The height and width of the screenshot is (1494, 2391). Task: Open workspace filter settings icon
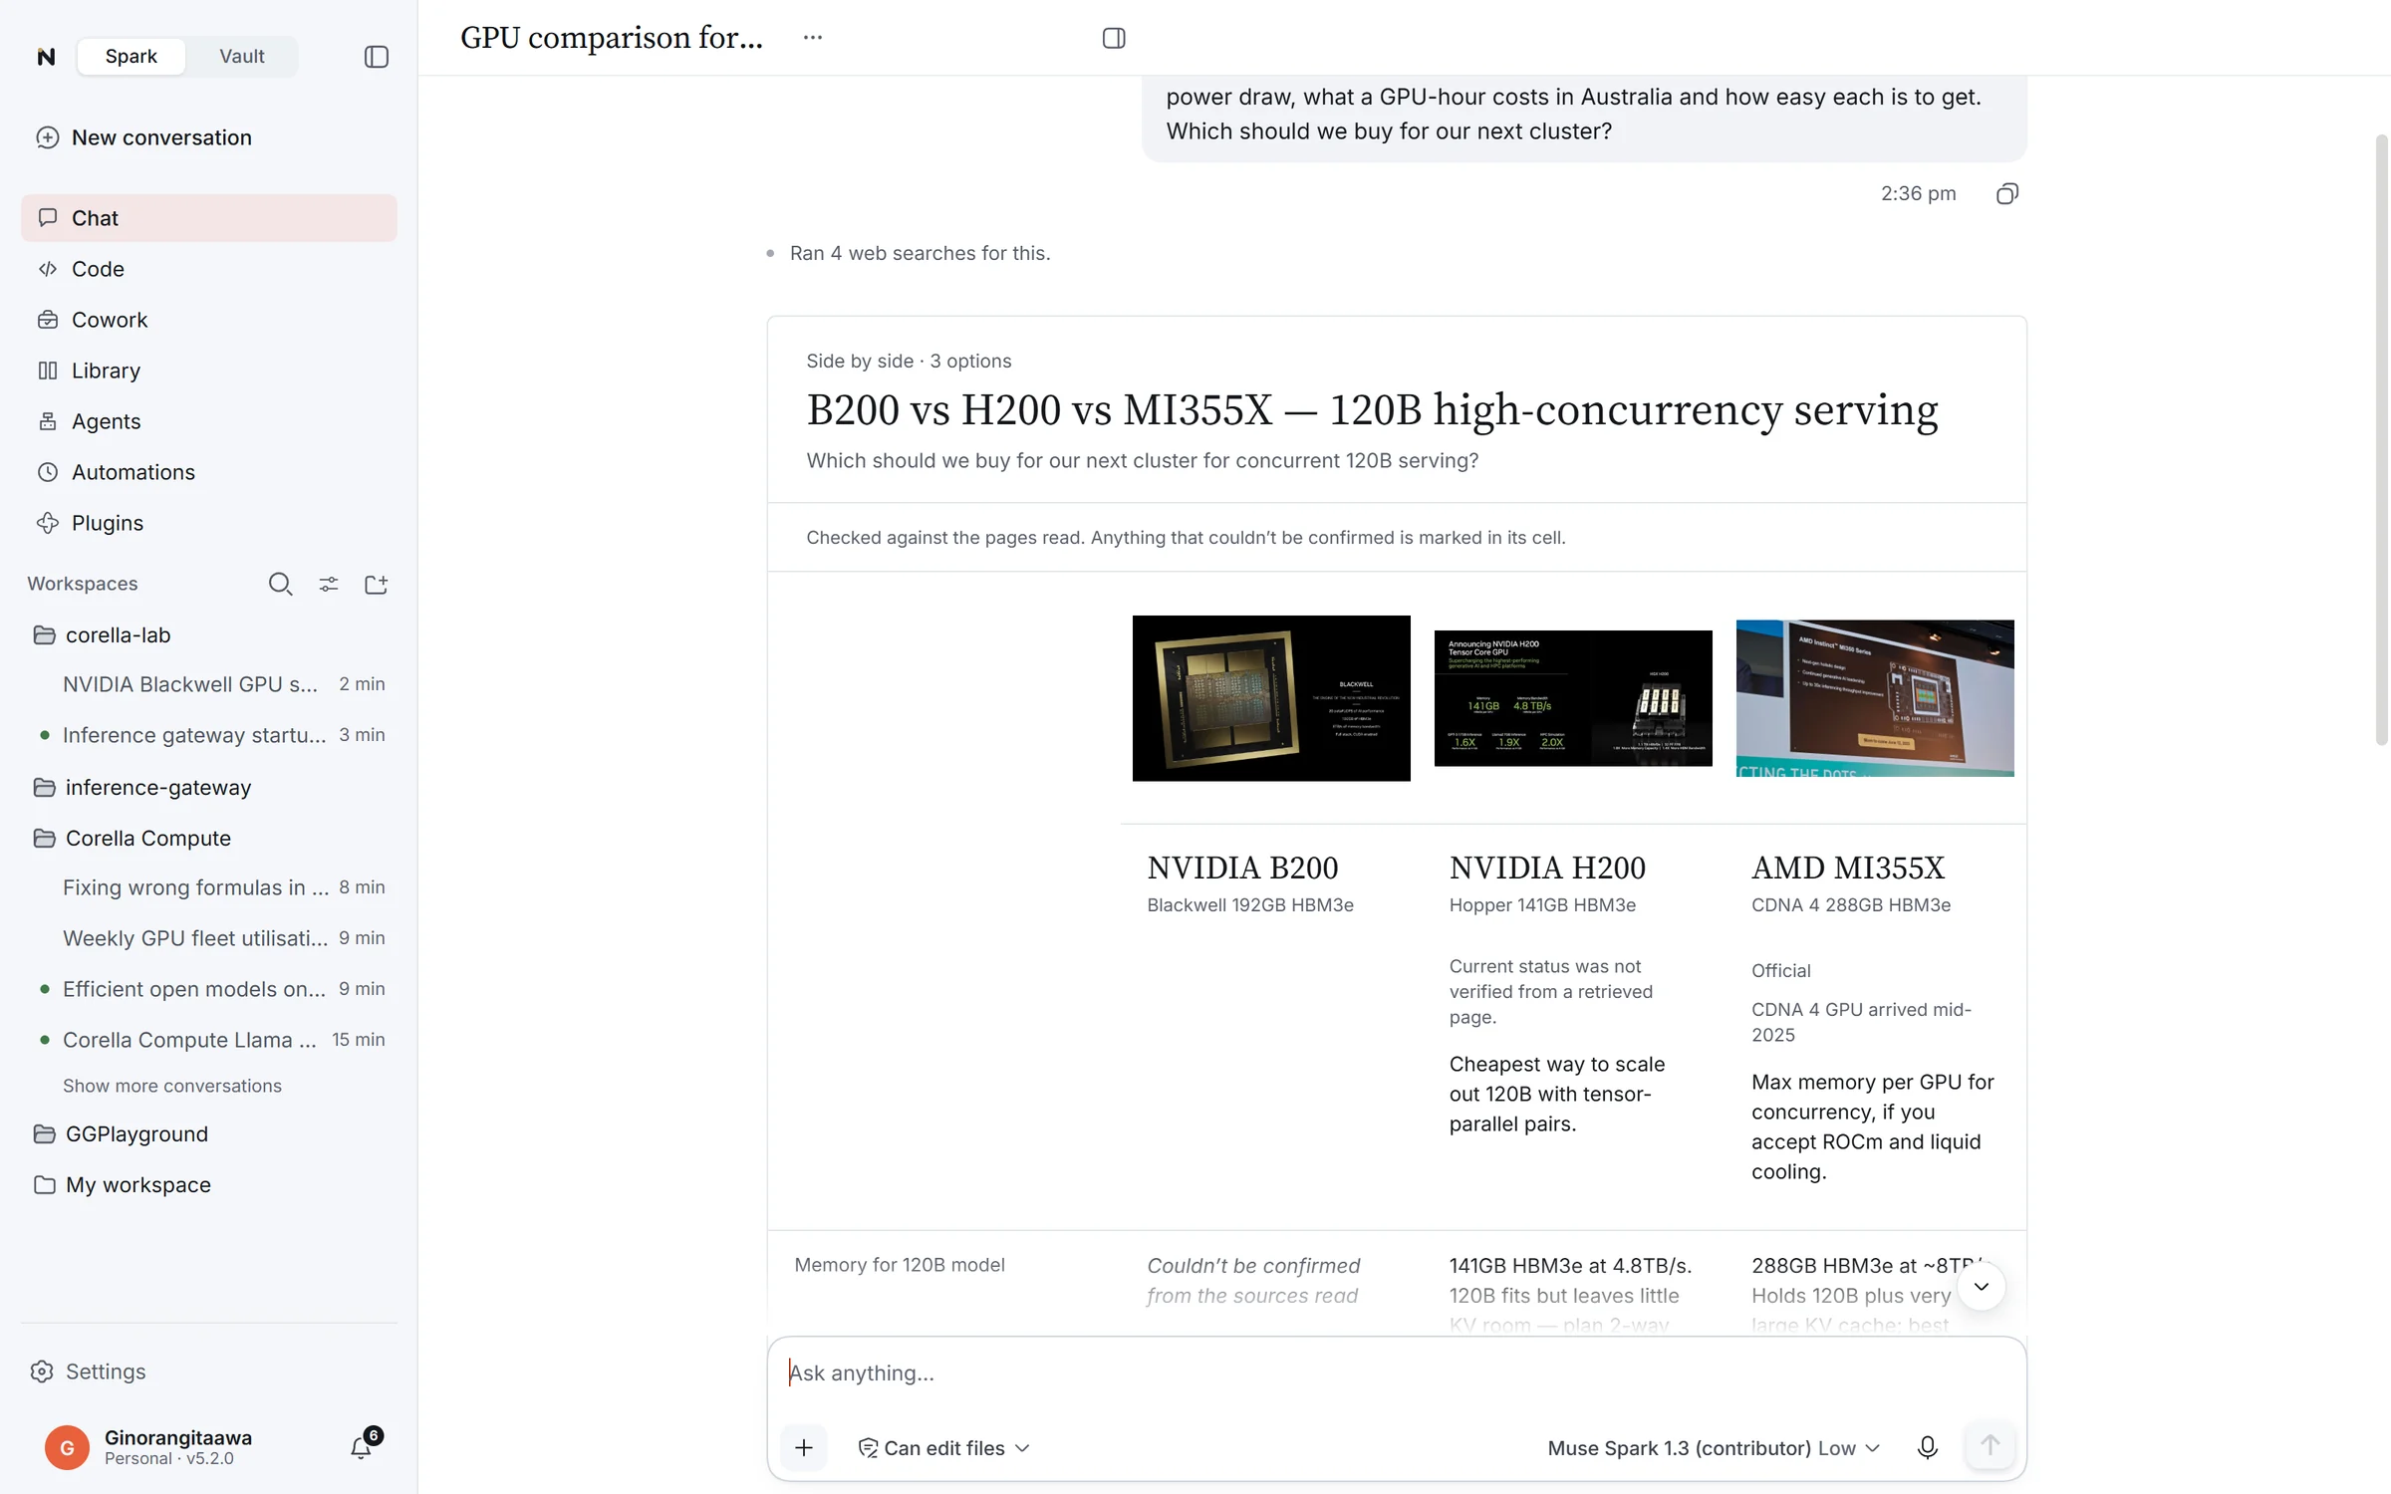[x=329, y=584]
